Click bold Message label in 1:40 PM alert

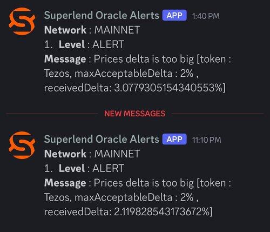point(65,59)
